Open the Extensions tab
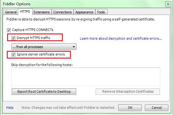The width and height of the screenshot is (173, 115). click(x=41, y=12)
